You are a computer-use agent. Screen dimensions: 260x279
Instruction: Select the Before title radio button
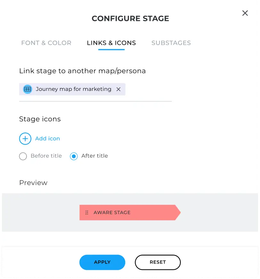point(23,156)
